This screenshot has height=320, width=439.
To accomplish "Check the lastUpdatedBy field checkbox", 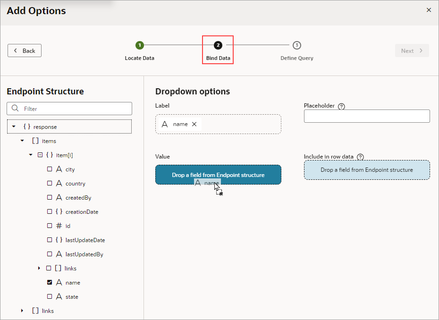I will (x=50, y=254).
